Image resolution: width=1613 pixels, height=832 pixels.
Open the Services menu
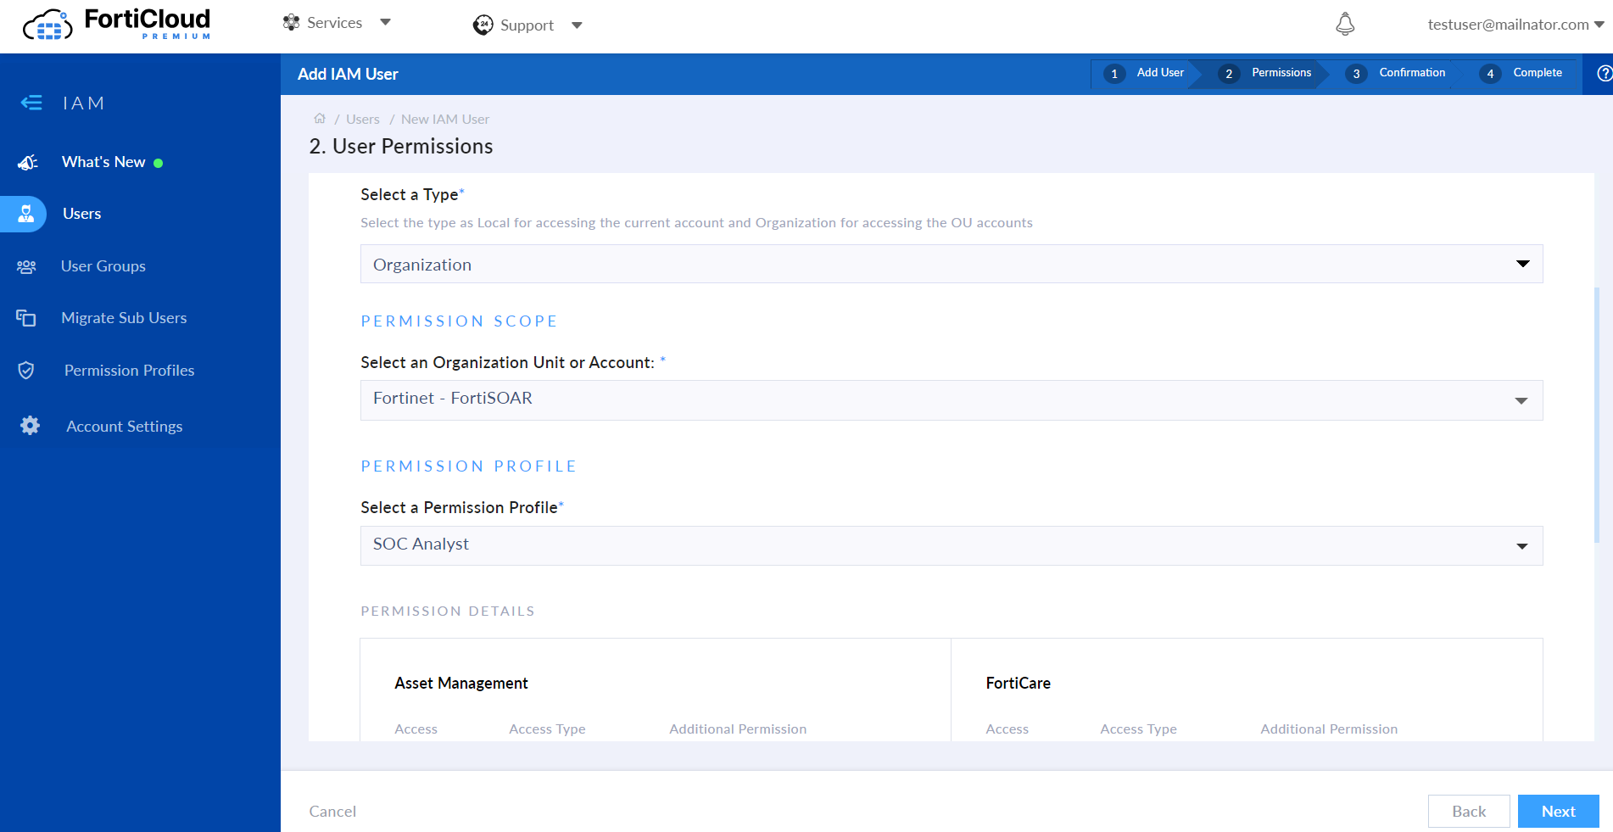[x=336, y=22]
